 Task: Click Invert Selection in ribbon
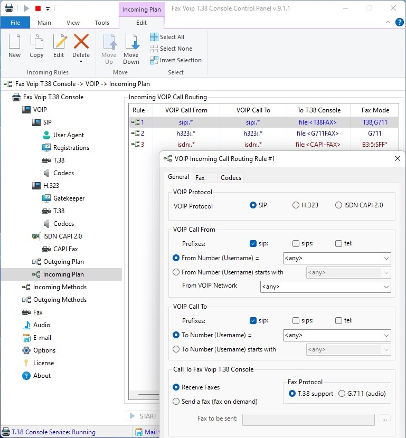pos(176,60)
